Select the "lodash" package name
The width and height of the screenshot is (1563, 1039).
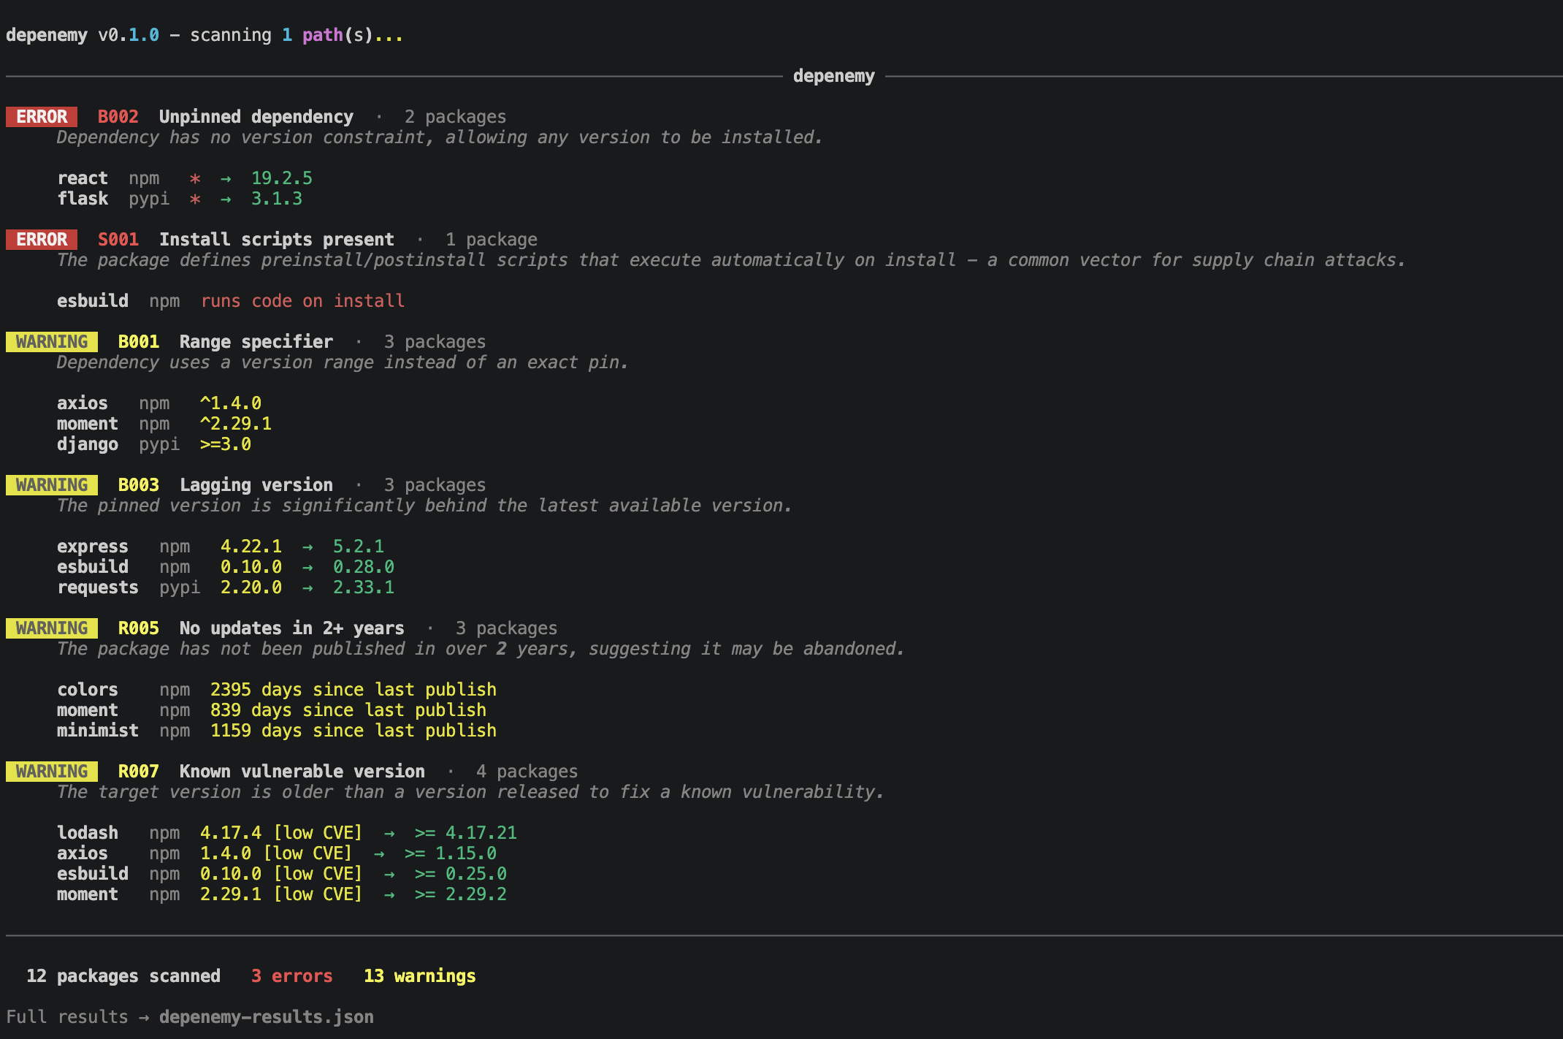tap(88, 833)
